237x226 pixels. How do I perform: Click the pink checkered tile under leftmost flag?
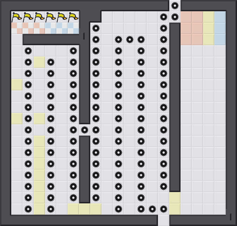click(x=17, y=28)
